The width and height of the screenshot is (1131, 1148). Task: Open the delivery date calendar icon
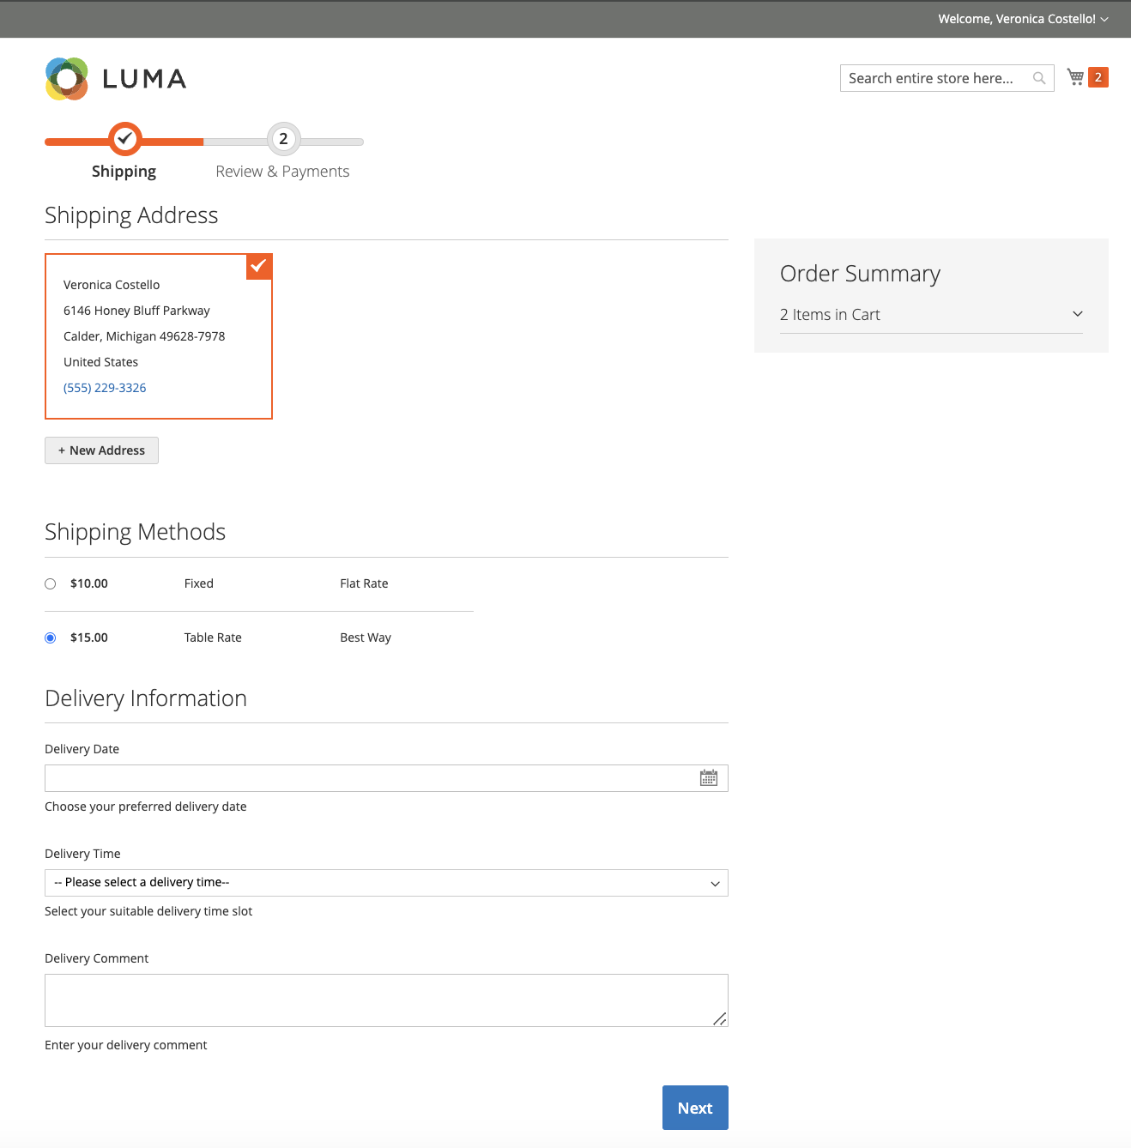pyautogui.click(x=709, y=778)
